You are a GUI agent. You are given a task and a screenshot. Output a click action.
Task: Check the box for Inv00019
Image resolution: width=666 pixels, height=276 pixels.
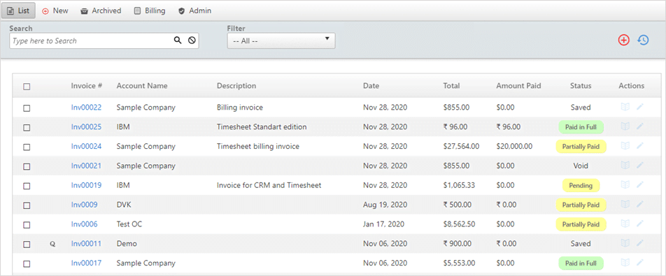click(x=27, y=186)
